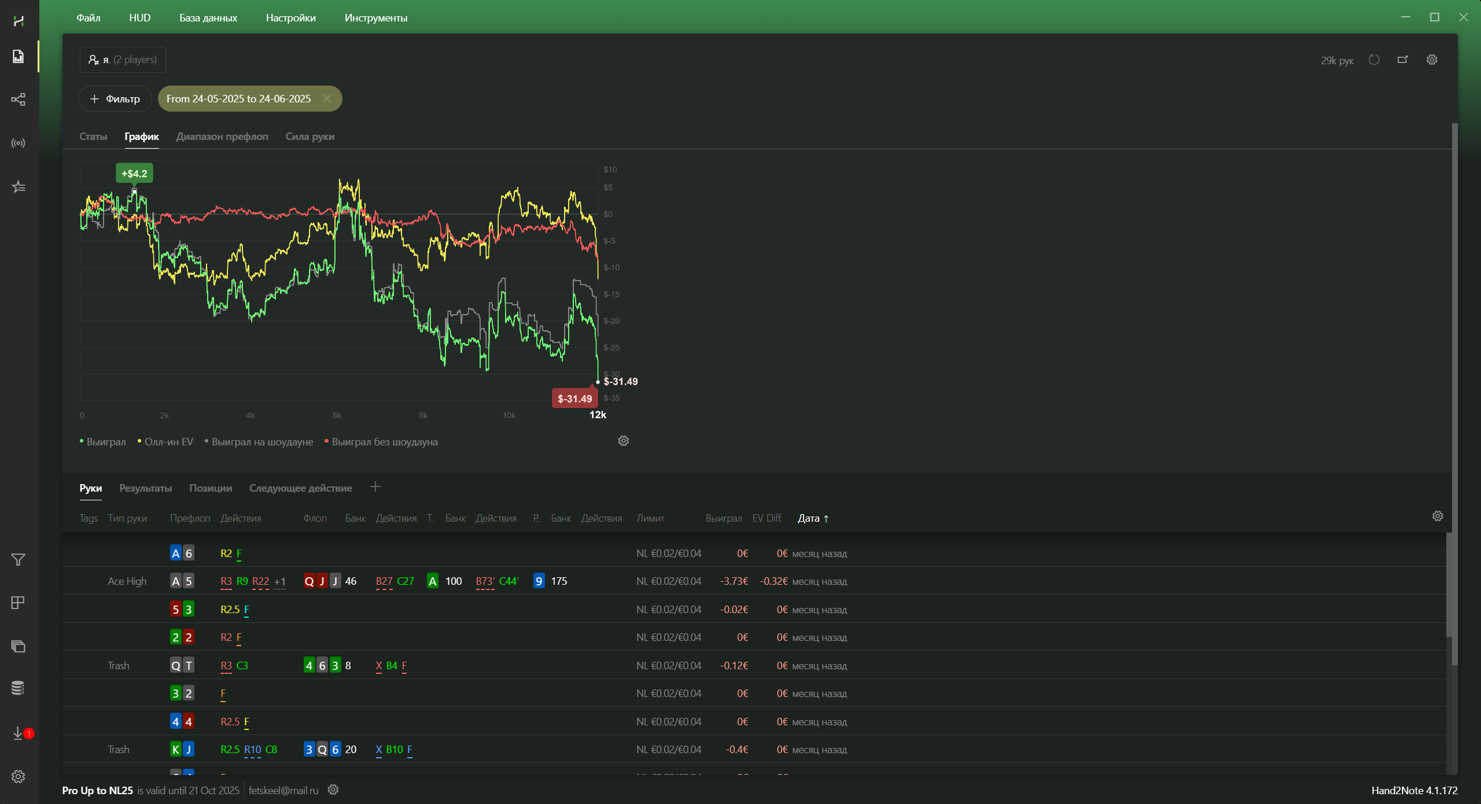Viewport: 1481px width, 804px height.
Task: Open the table layout icon in sidebar
Action: (19, 603)
